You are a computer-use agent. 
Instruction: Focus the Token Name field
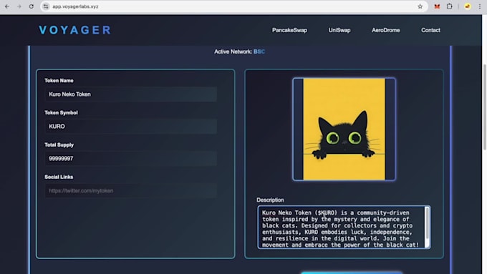[x=131, y=94]
